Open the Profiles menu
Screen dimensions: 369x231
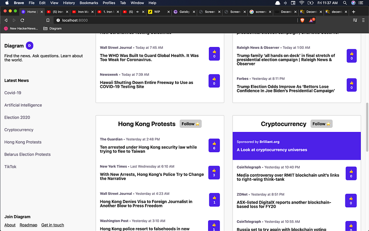click(109, 3)
